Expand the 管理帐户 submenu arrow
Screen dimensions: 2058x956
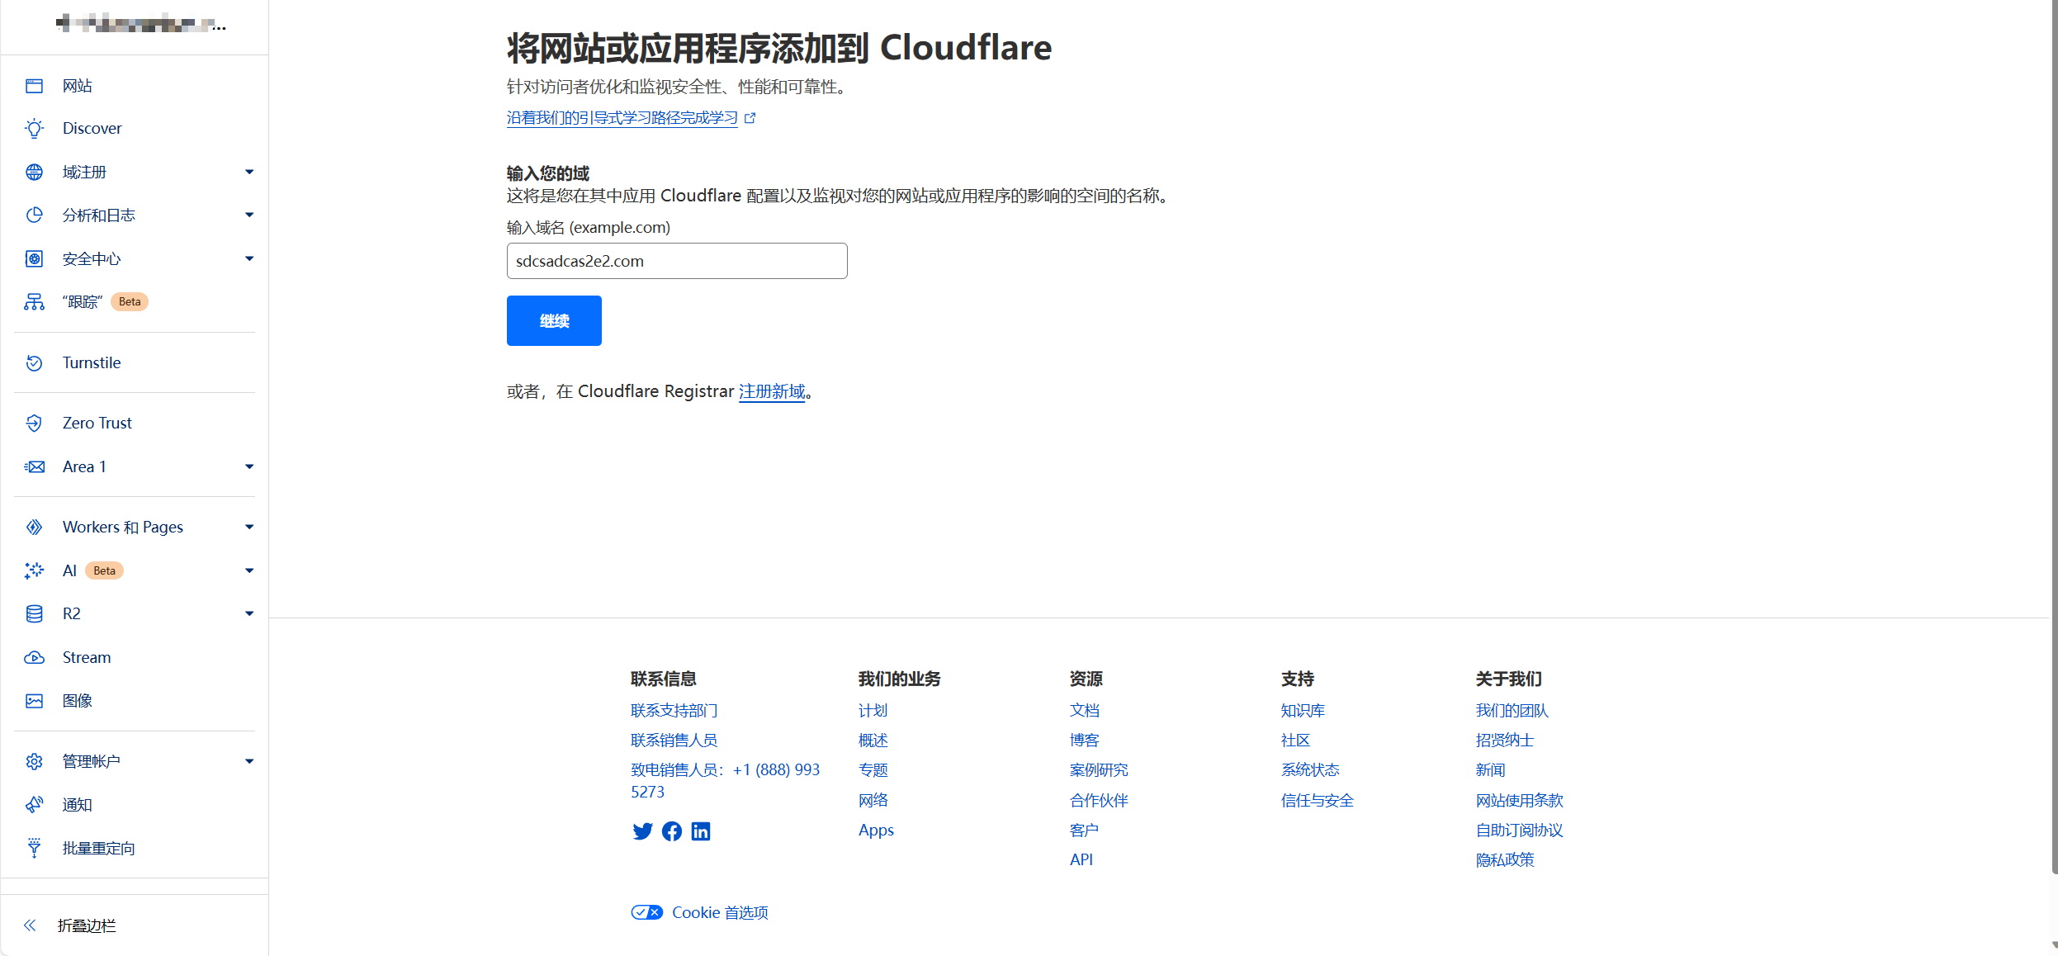click(x=249, y=761)
